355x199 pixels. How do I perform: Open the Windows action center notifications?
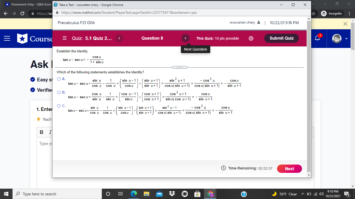click(347, 194)
